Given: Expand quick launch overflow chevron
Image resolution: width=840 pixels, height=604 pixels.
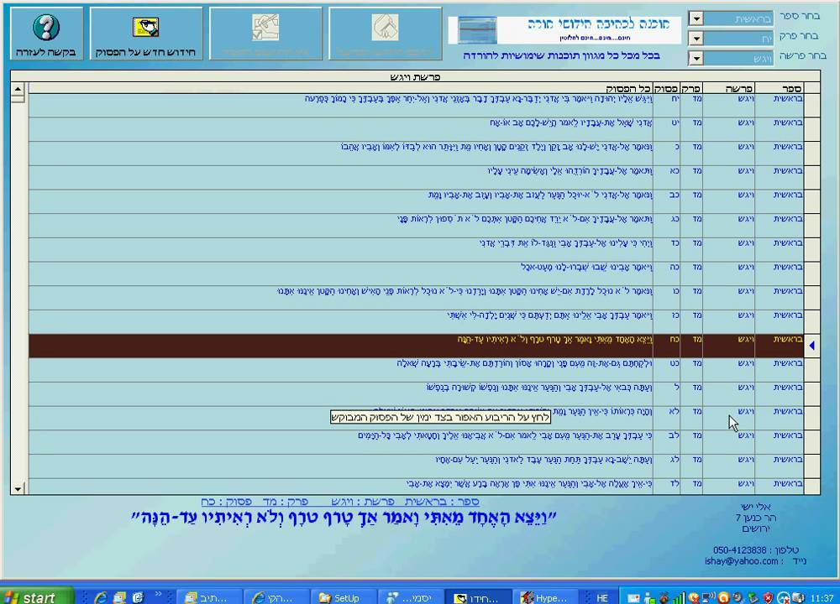Looking at the screenshot, I should tap(158, 594).
